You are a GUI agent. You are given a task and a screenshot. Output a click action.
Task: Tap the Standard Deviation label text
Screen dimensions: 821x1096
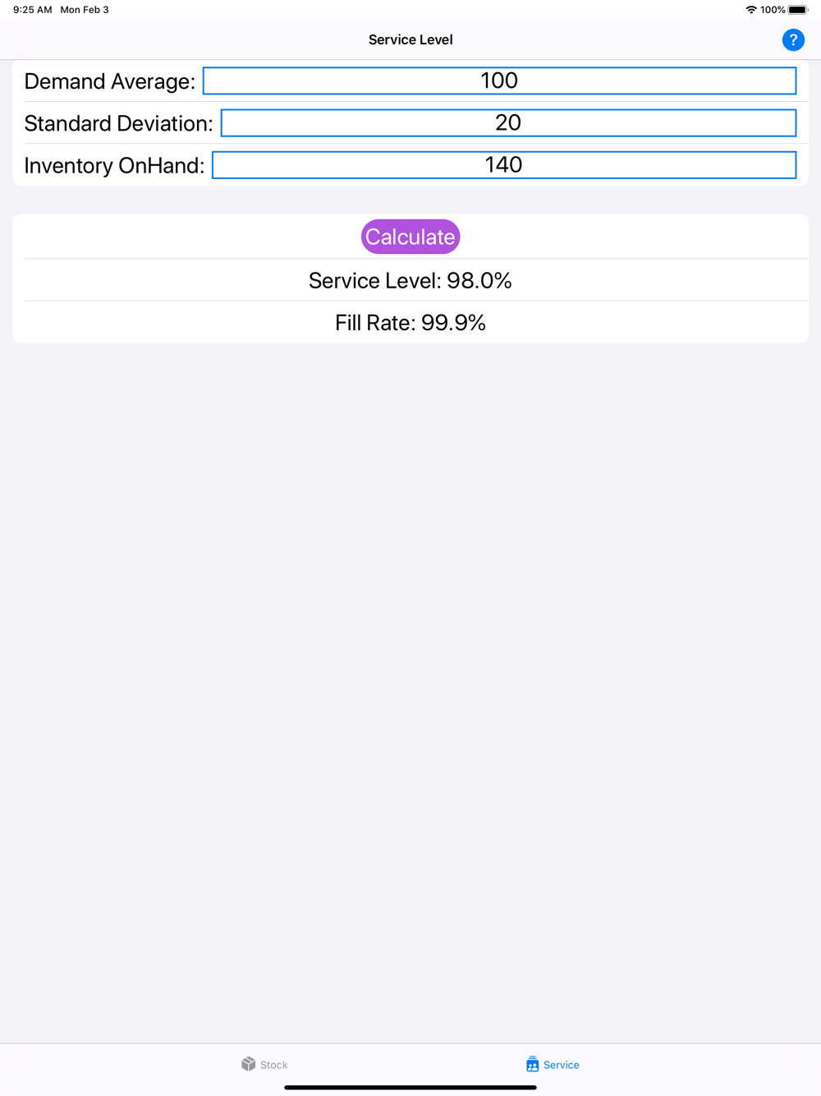point(118,123)
